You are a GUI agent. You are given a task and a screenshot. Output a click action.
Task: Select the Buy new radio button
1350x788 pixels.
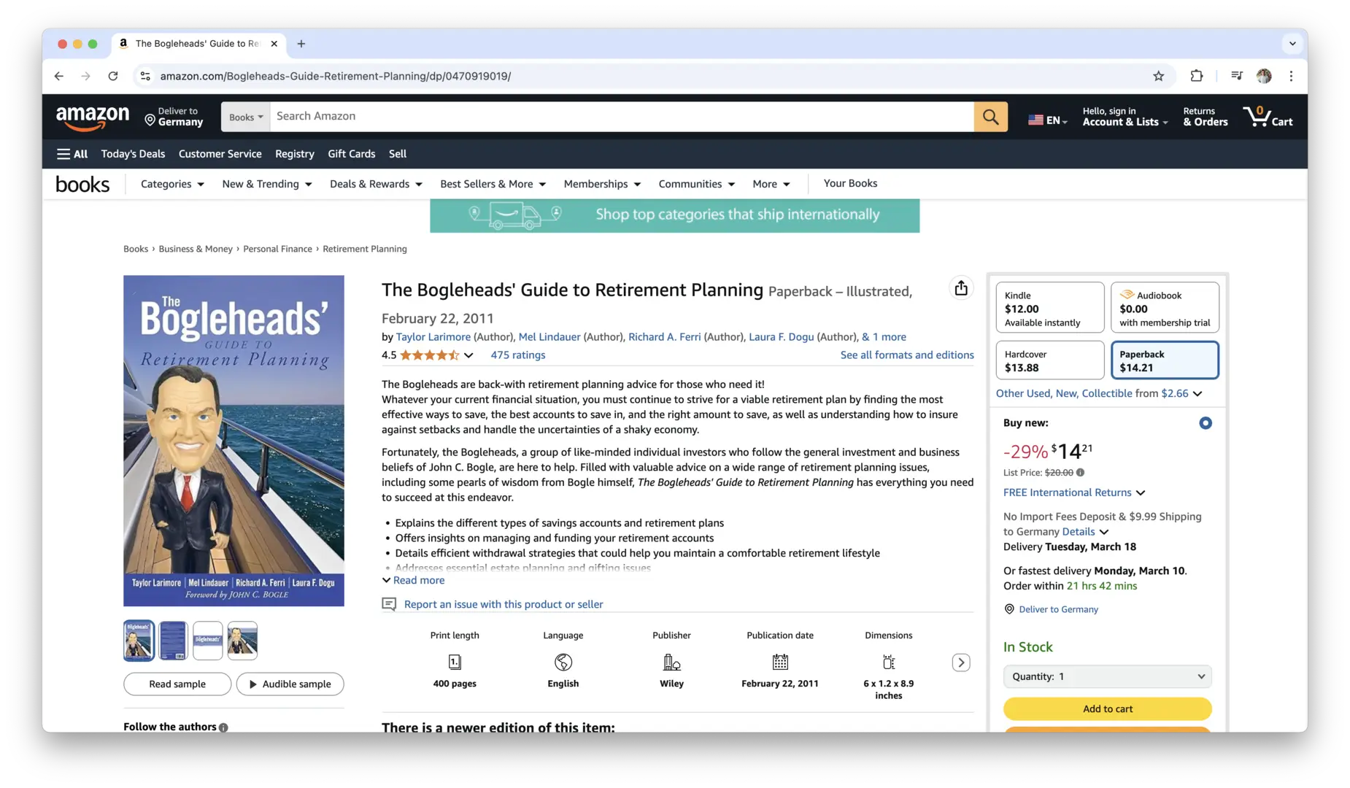pyautogui.click(x=1206, y=423)
